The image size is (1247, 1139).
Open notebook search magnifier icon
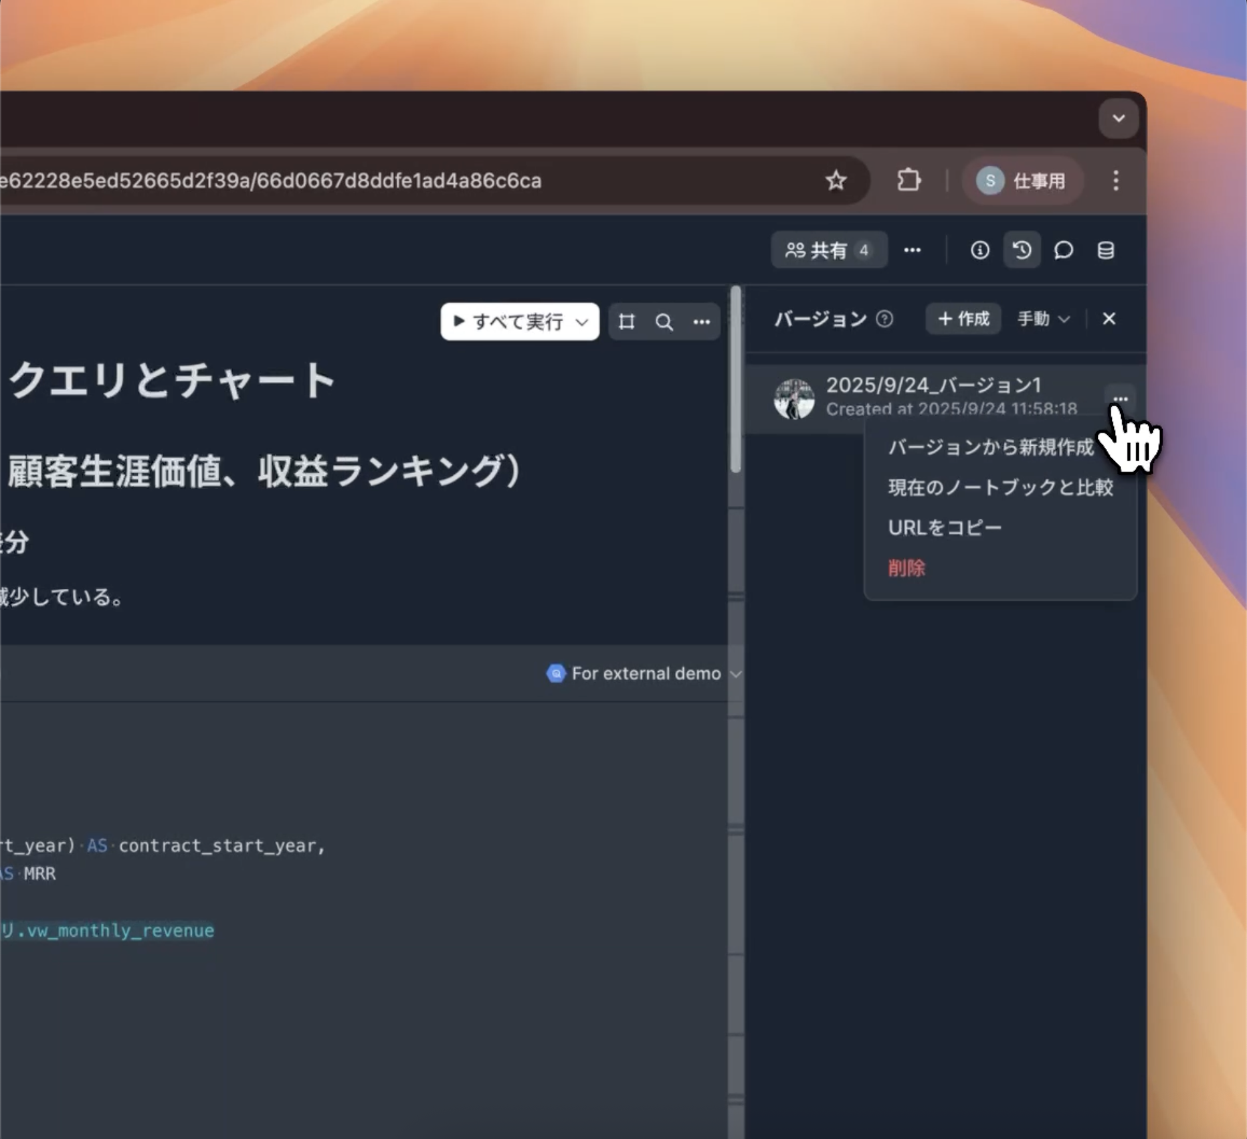point(664,322)
